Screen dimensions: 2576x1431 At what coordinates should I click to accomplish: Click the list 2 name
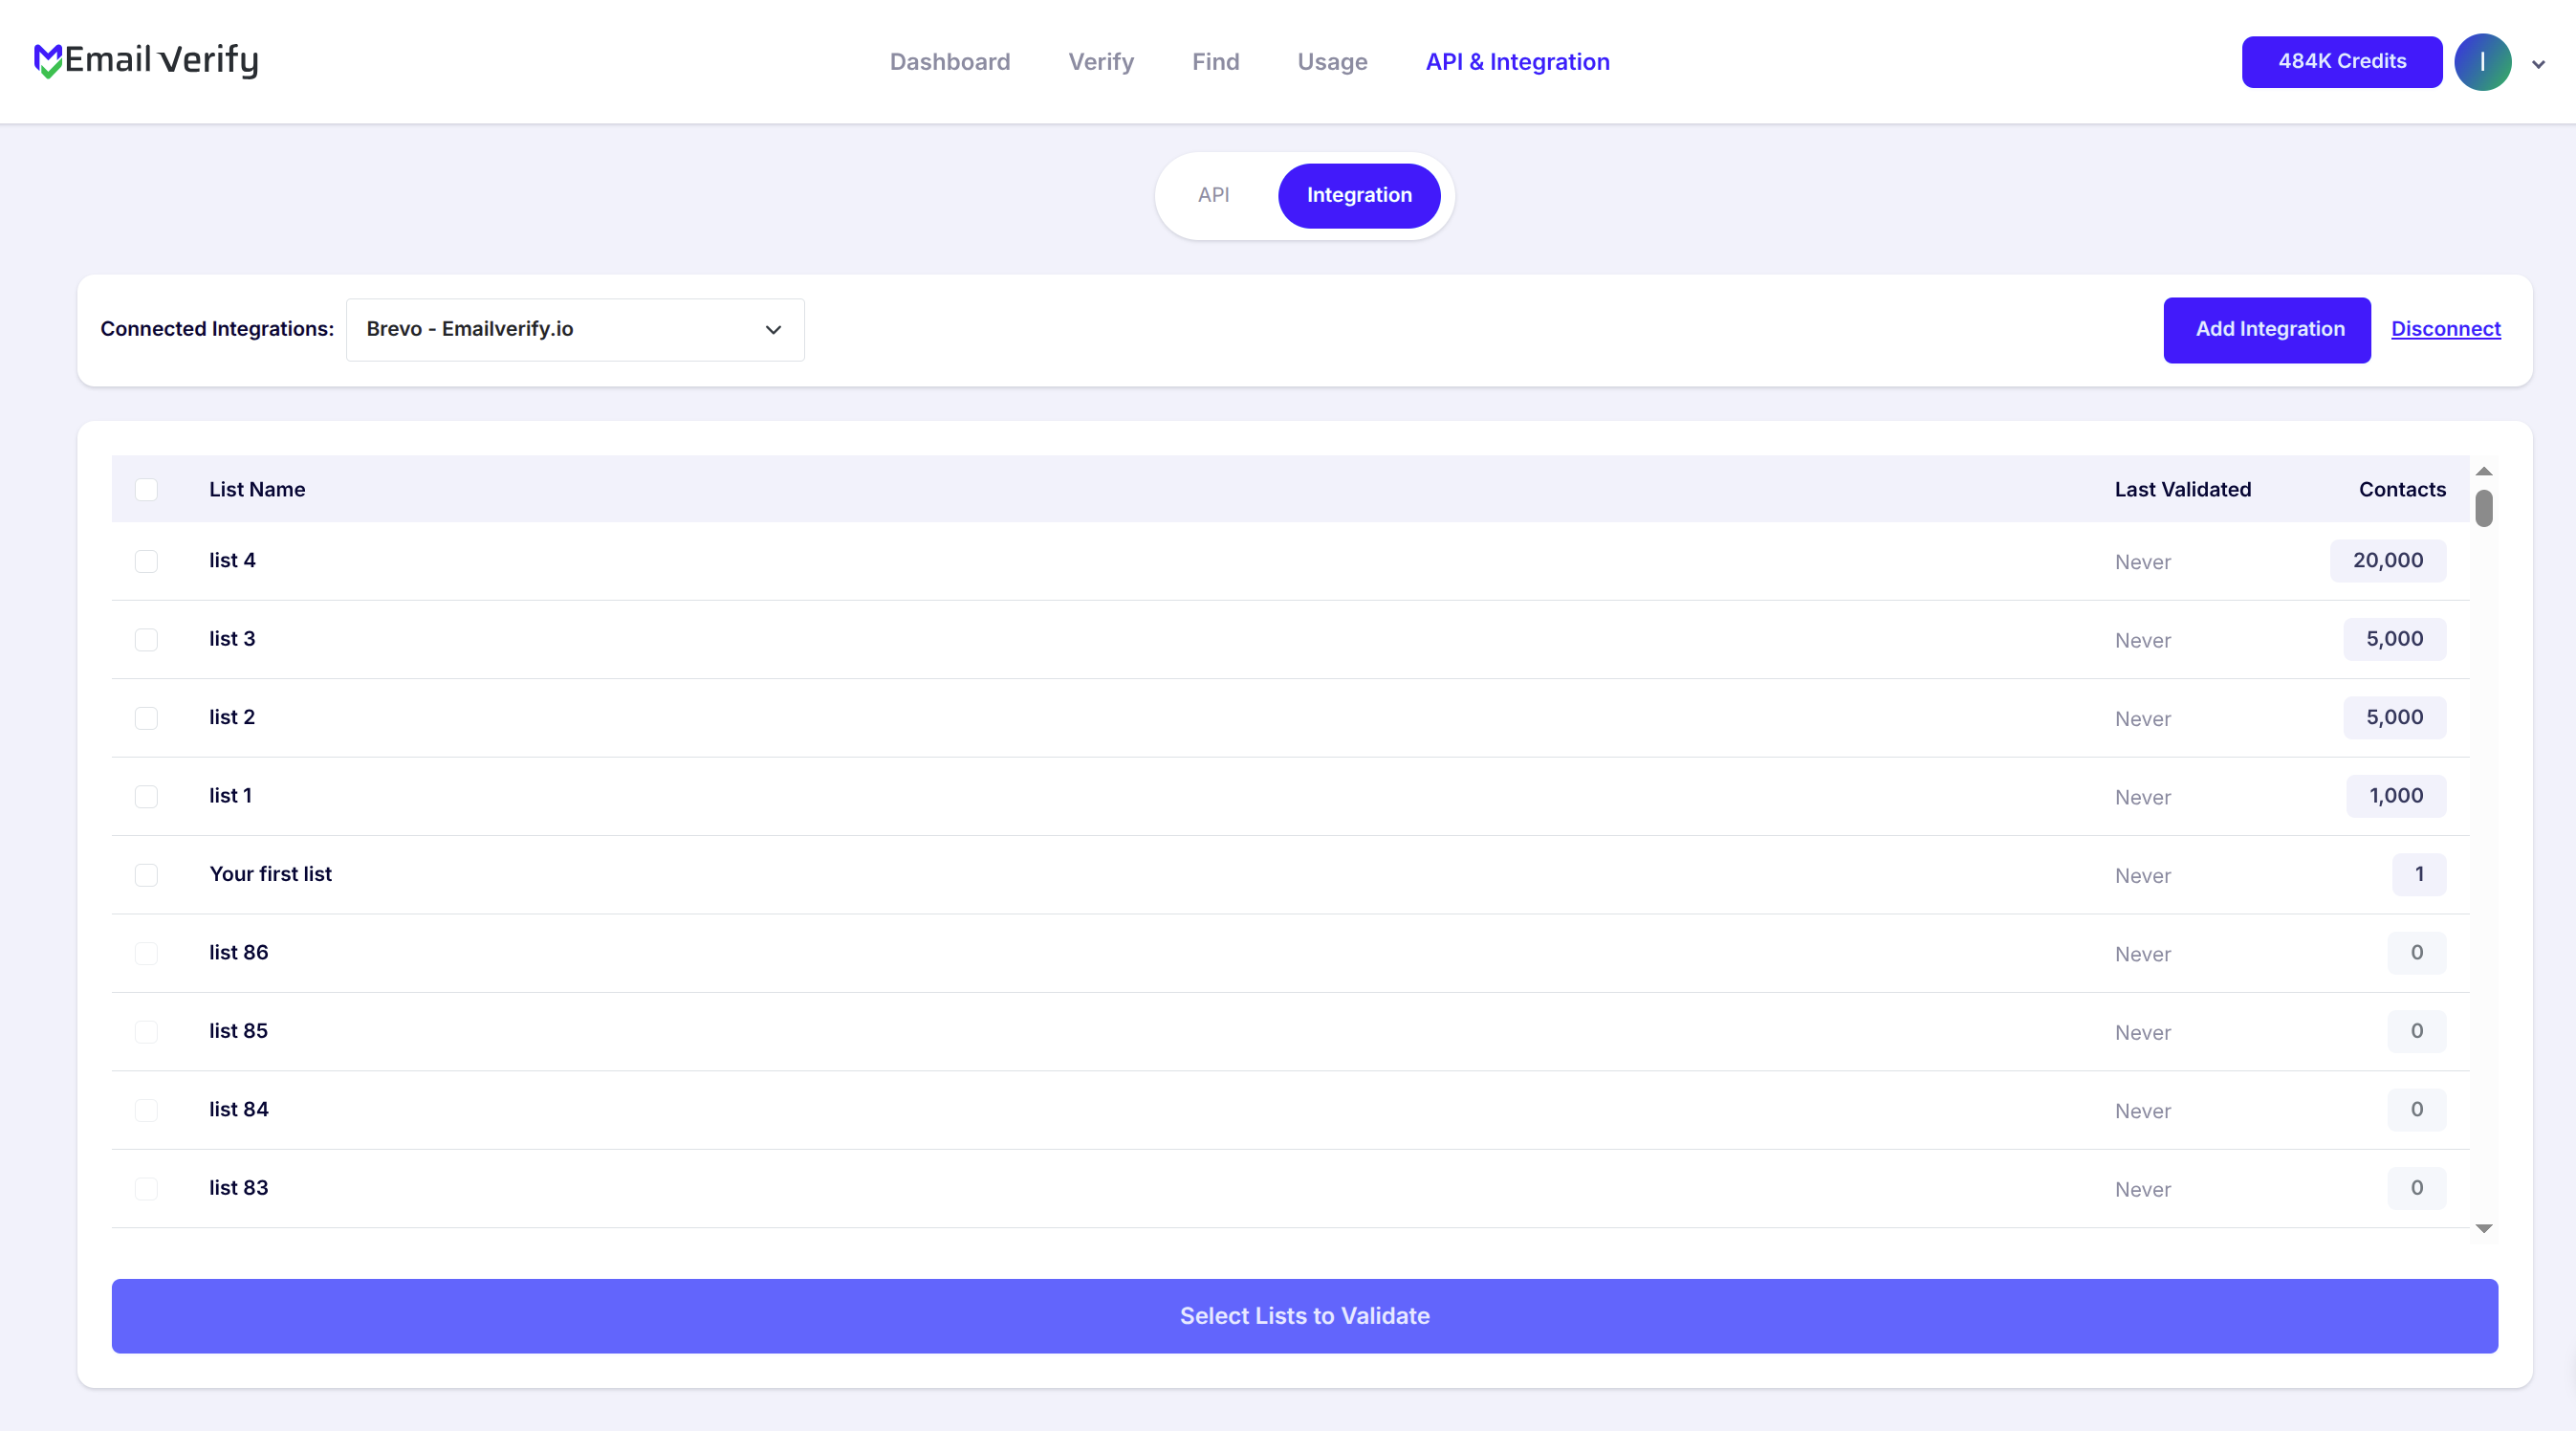[232, 717]
